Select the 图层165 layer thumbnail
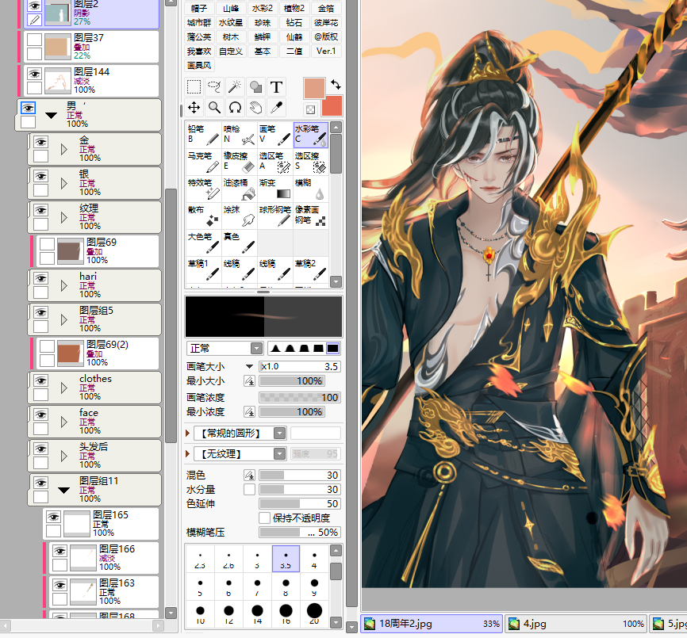The width and height of the screenshot is (687, 638). 77,524
